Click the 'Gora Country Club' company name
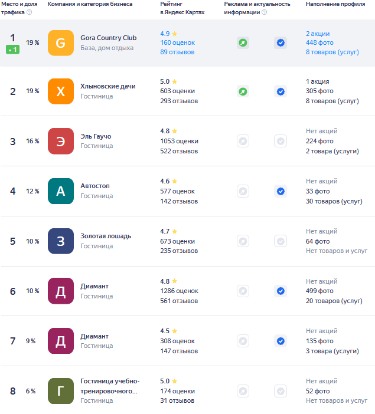This screenshot has width=375, height=414. coord(109,38)
